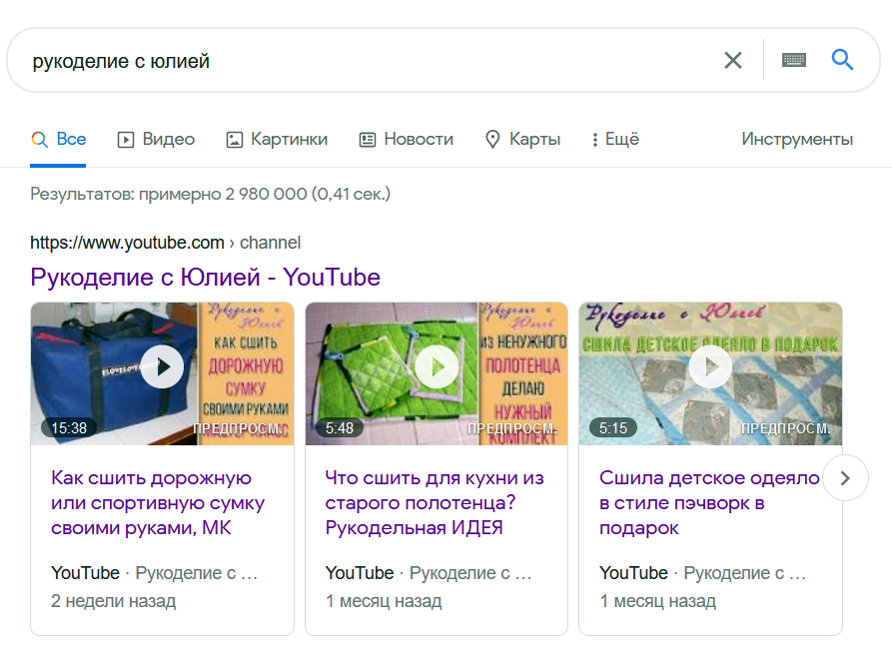Click the picture icon beside Картинки
This screenshot has width=892, height=669.
235,140
